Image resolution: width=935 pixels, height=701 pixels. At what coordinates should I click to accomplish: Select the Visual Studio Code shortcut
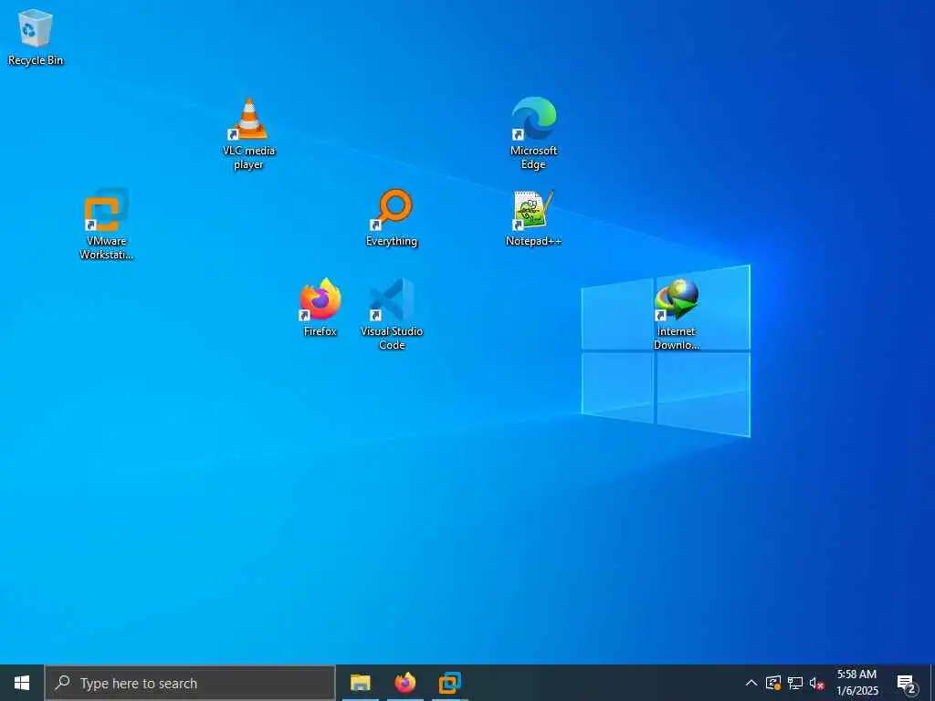coord(391,314)
